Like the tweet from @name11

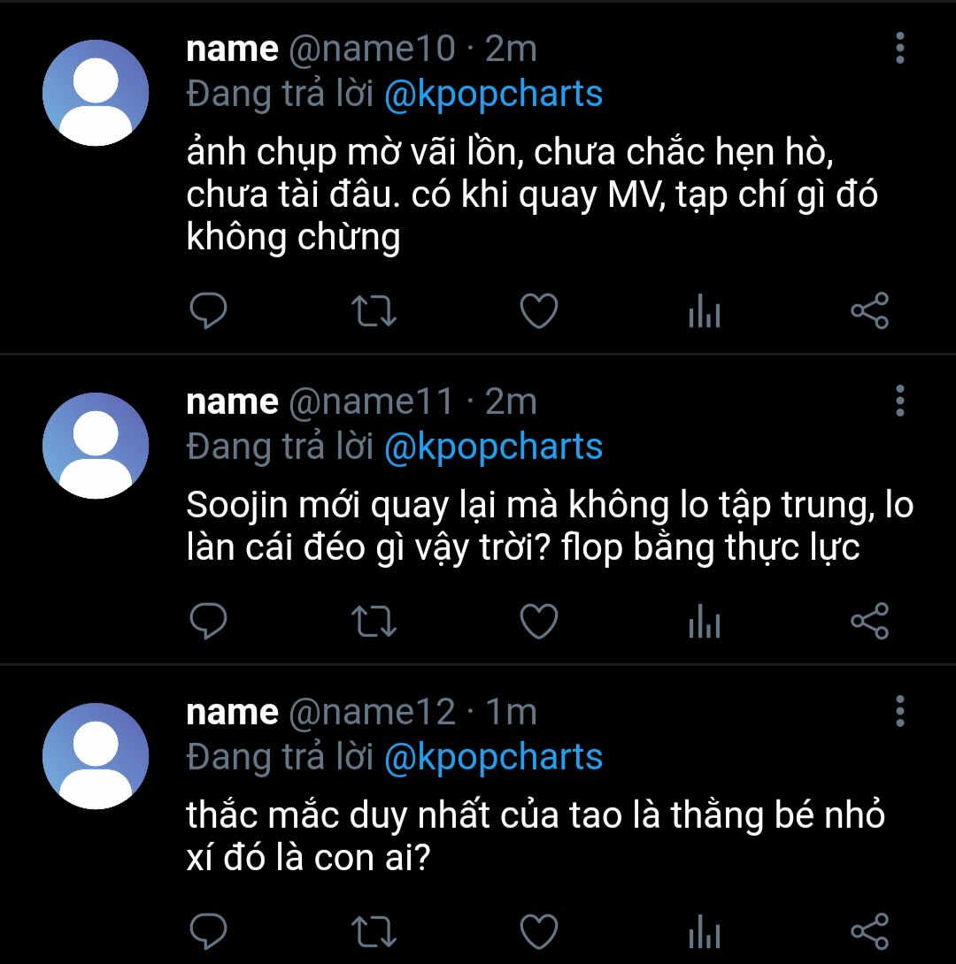[538, 622]
